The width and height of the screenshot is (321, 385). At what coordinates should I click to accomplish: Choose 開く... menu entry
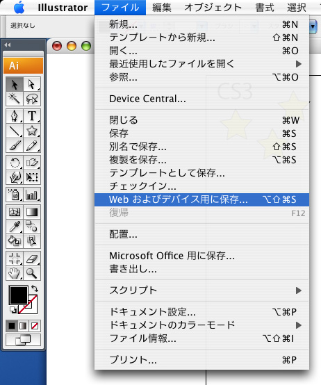pyautogui.click(x=201, y=51)
